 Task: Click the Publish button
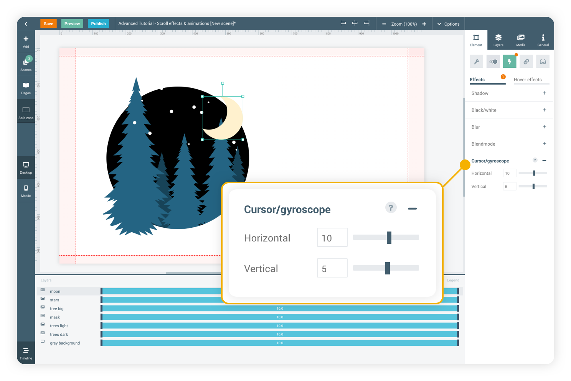(x=98, y=24)
